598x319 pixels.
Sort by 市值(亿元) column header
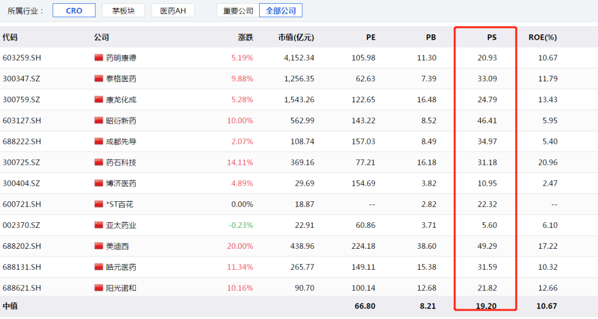296,37
